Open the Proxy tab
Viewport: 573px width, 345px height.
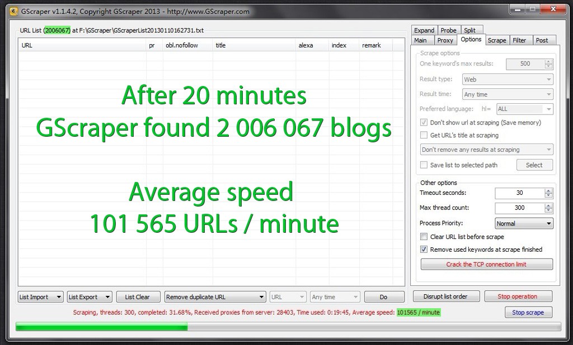click(445, 40)
